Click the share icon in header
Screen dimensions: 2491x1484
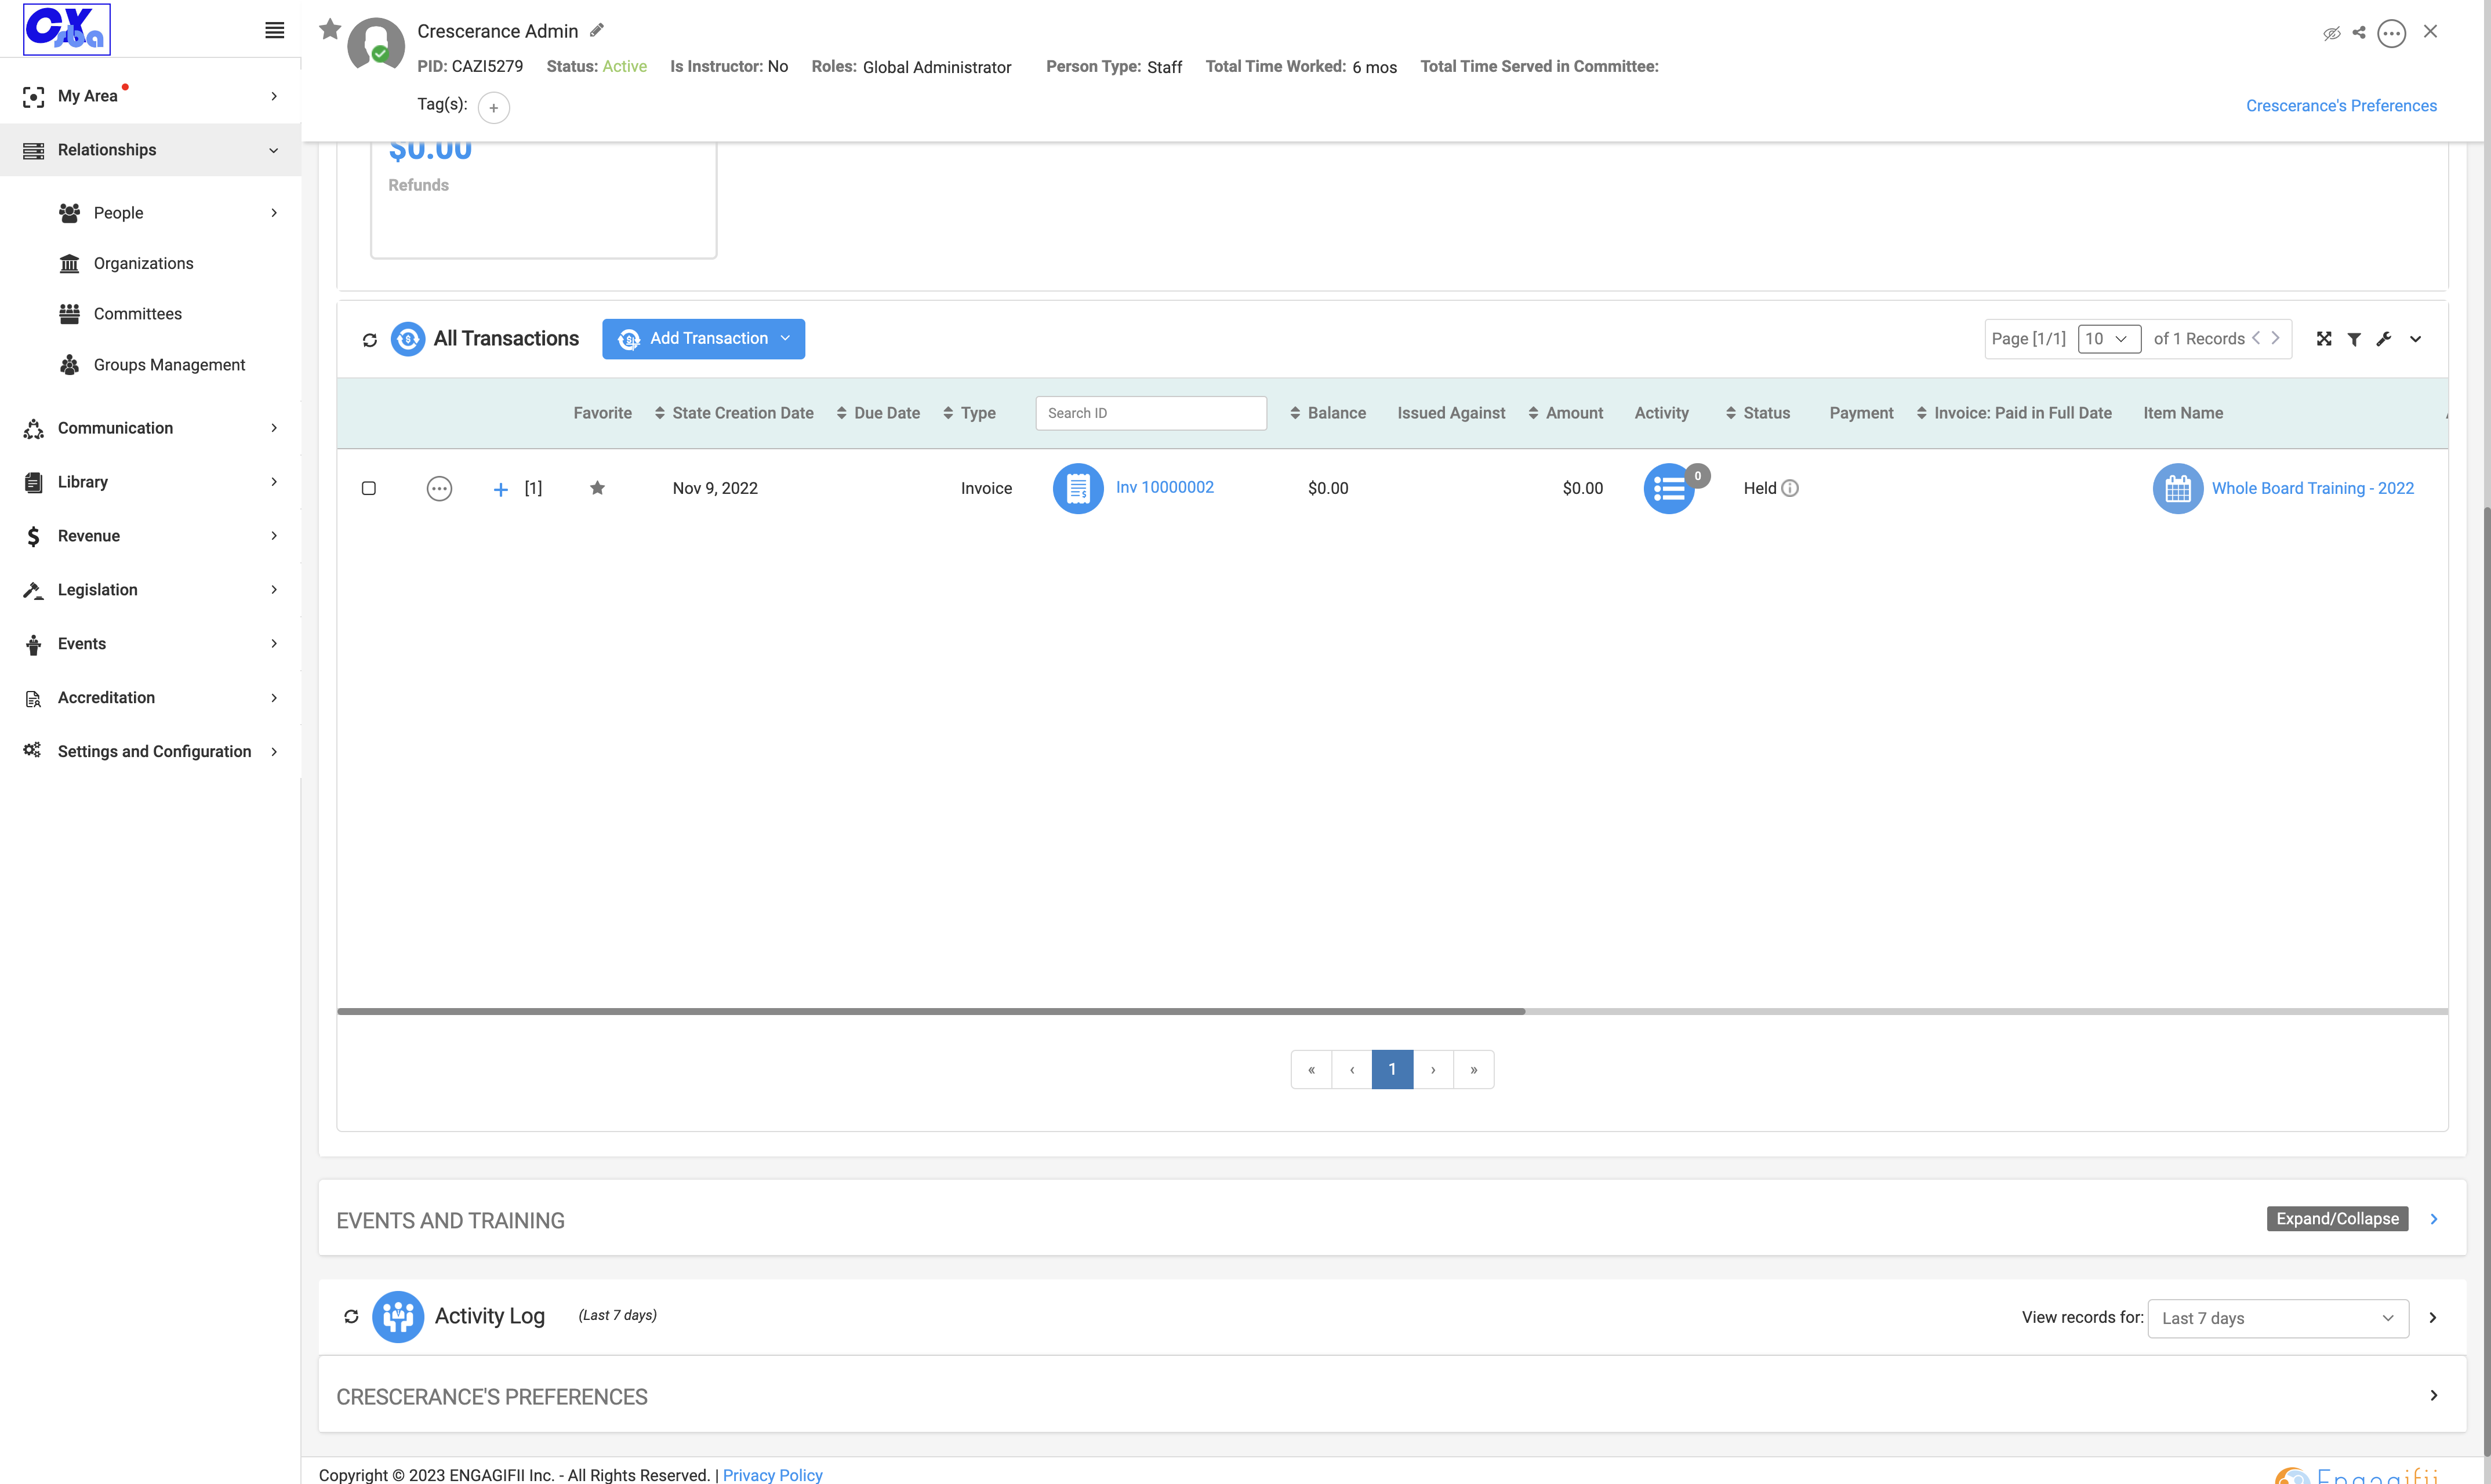click(2359, 33)
